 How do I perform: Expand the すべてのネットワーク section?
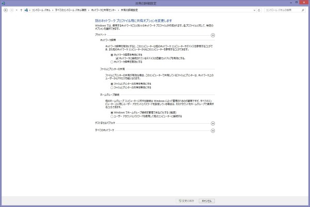click(x=213, y=131)
